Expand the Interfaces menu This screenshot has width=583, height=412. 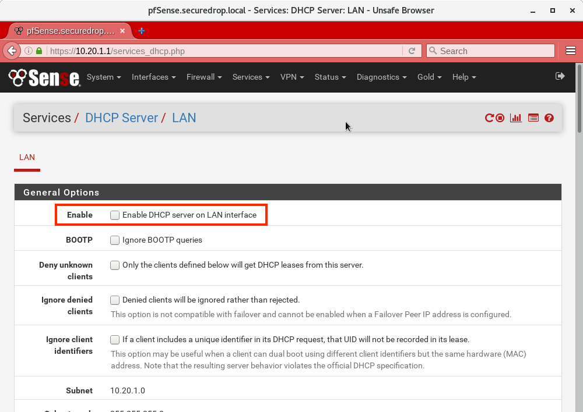point(153,77)
